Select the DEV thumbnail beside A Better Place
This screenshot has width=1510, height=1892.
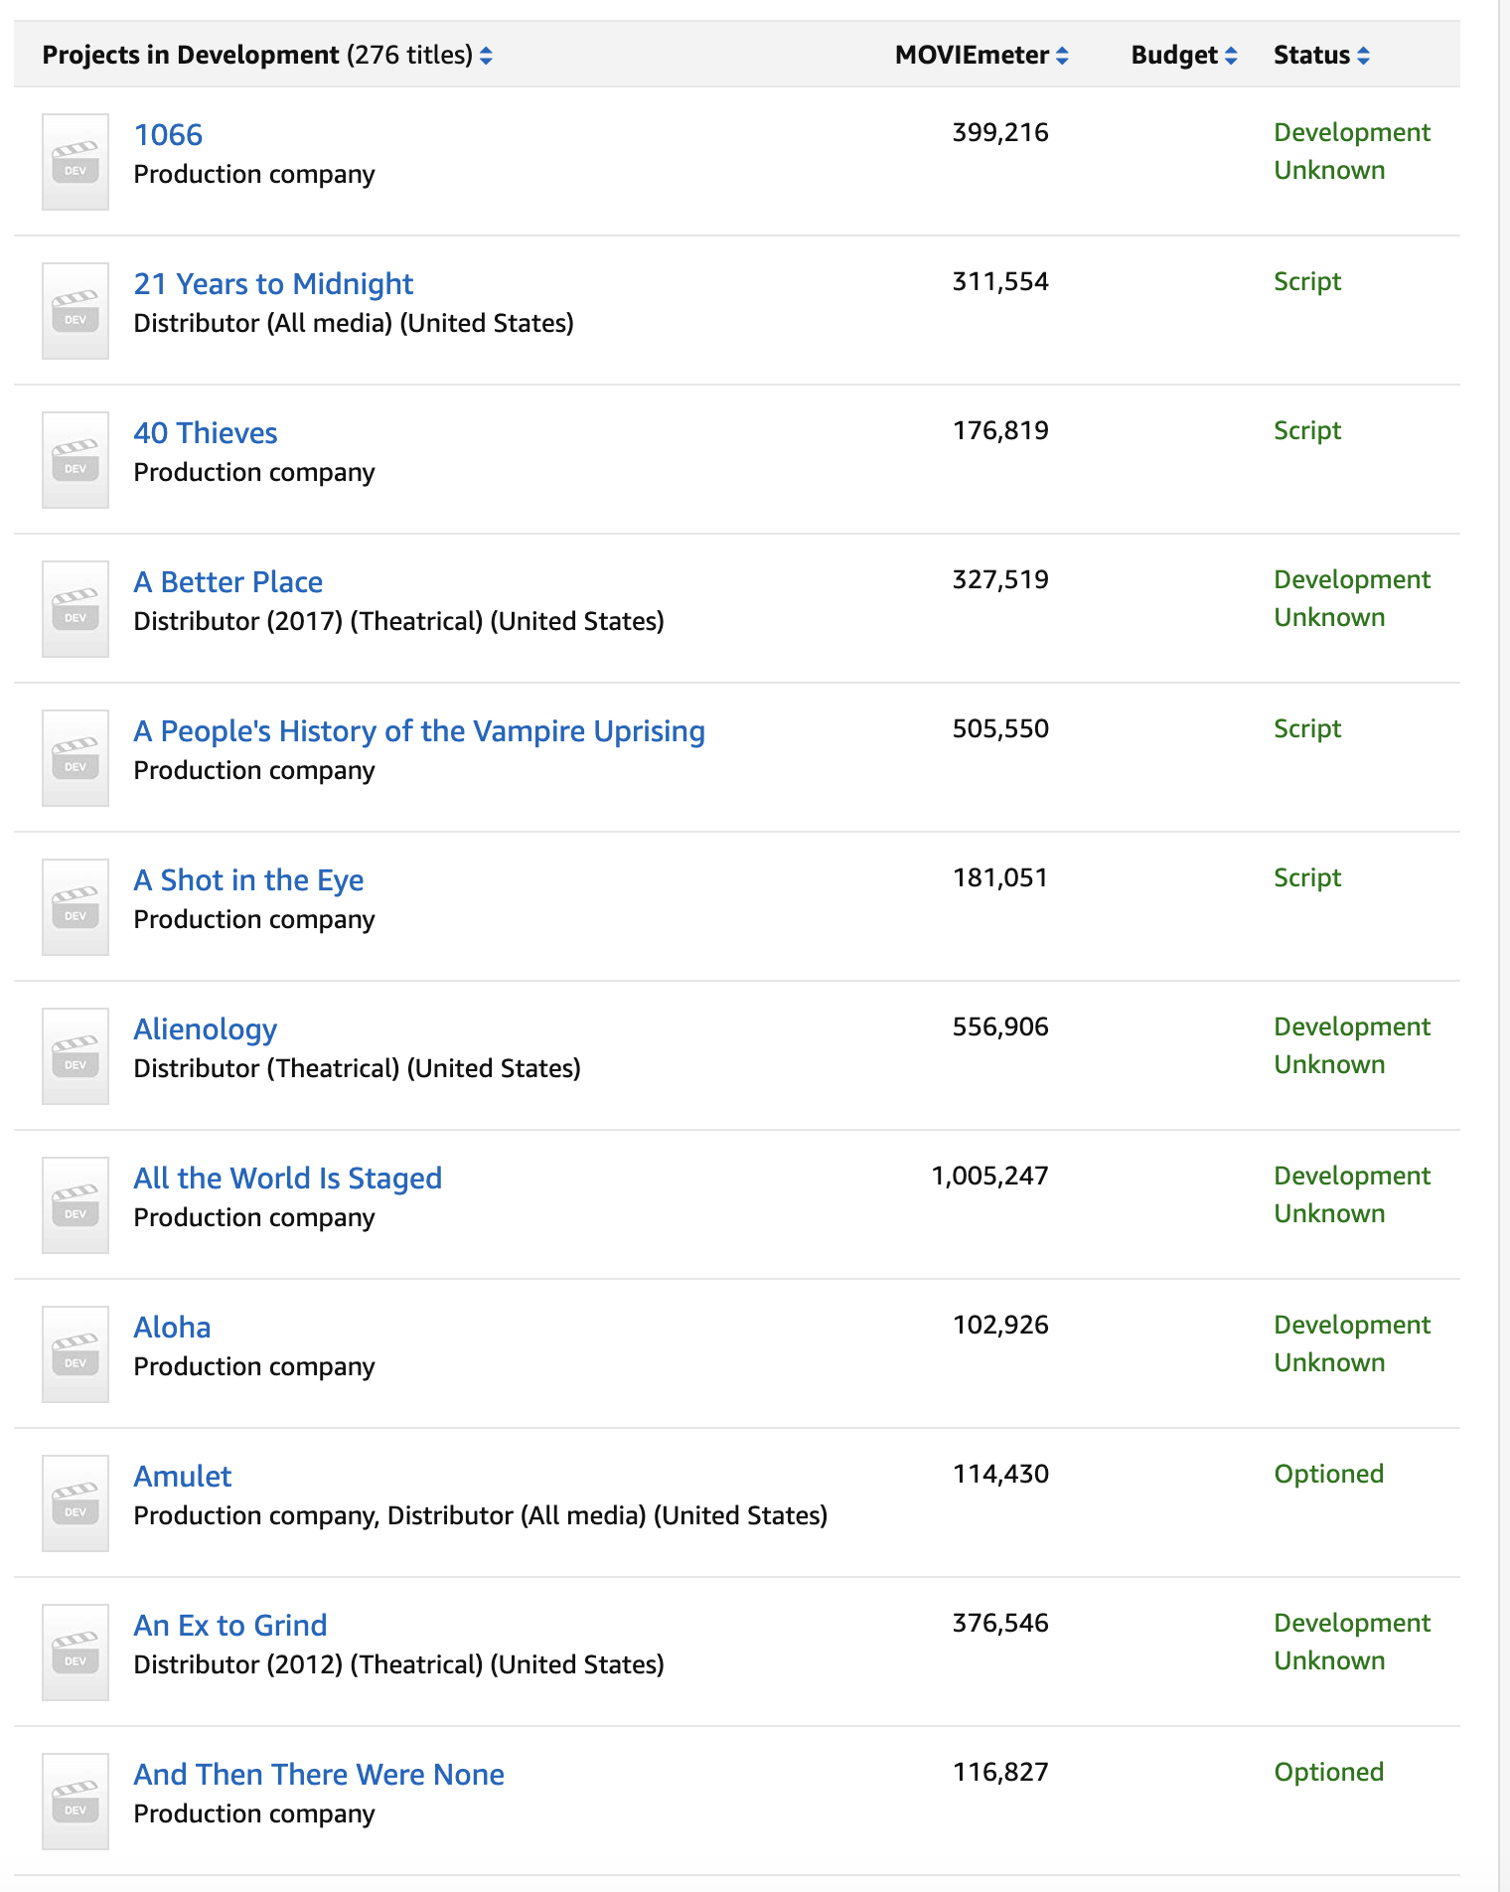tap(75, 609)
